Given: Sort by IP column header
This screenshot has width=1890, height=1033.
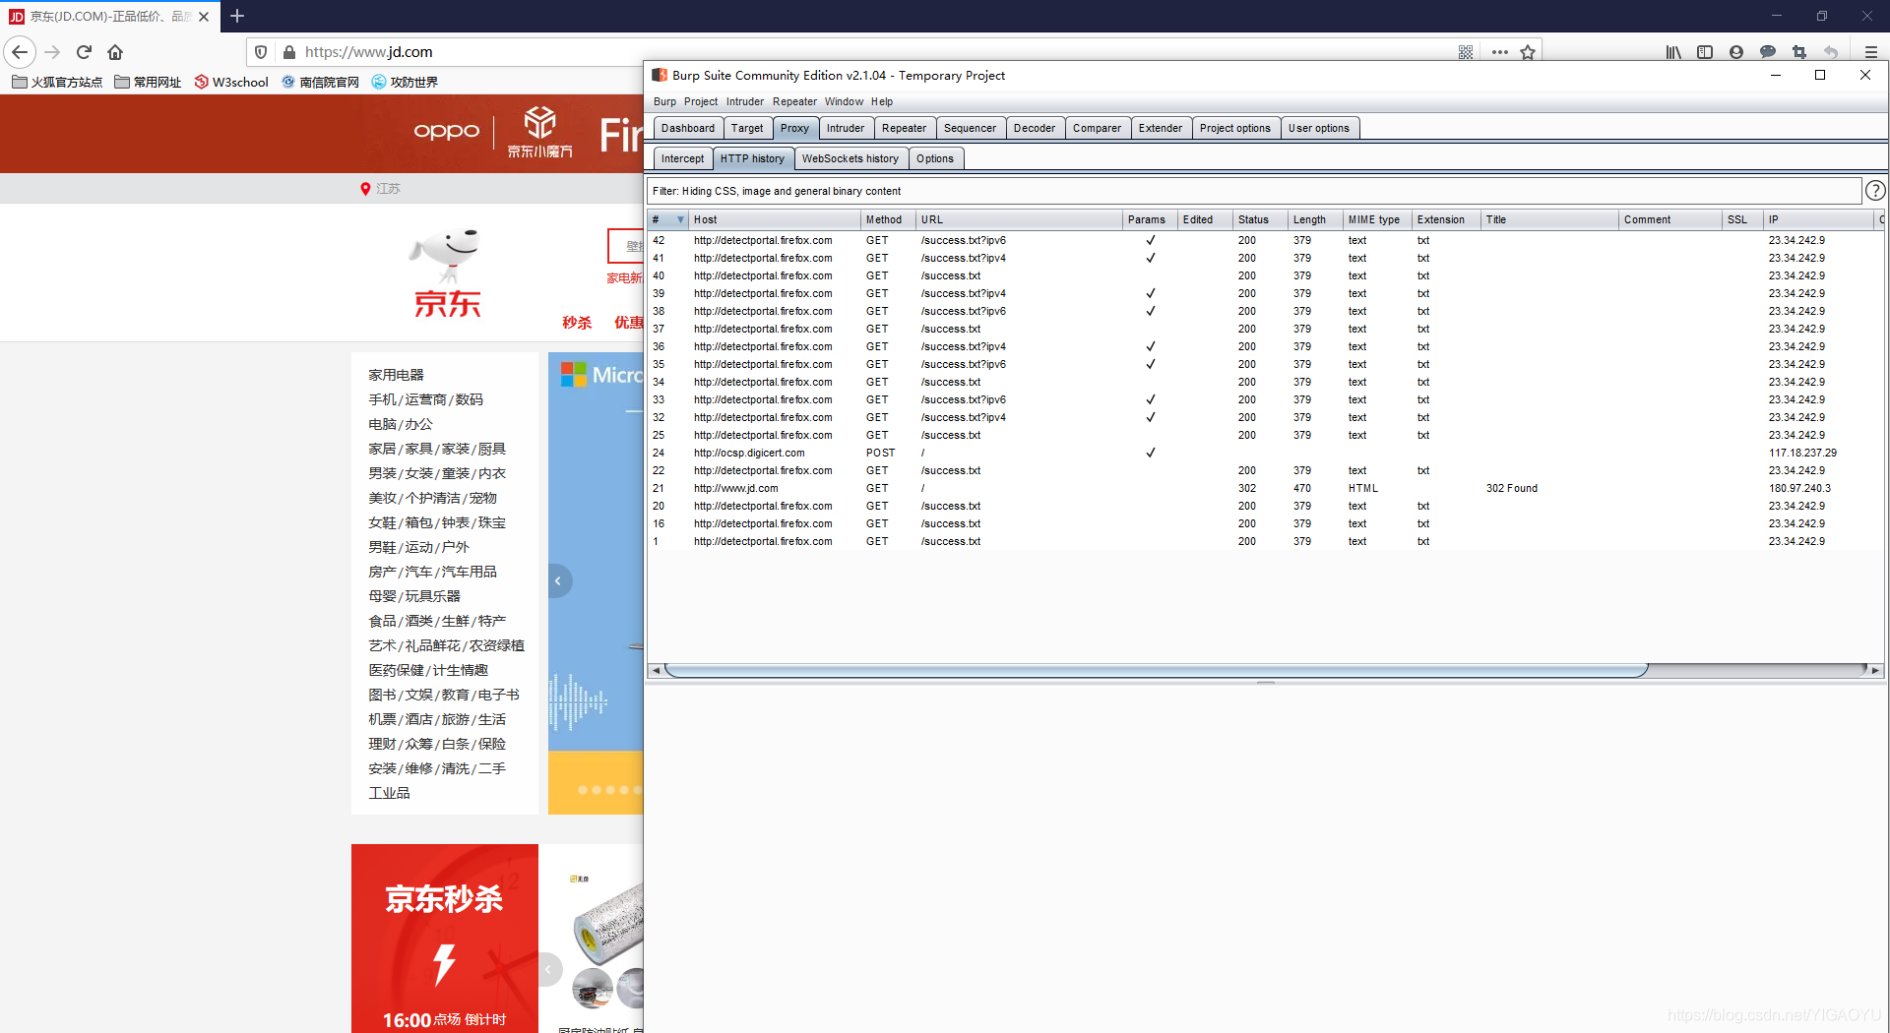Looking at the screenshot, I should pyautogui.click(x=1818, y=219).
